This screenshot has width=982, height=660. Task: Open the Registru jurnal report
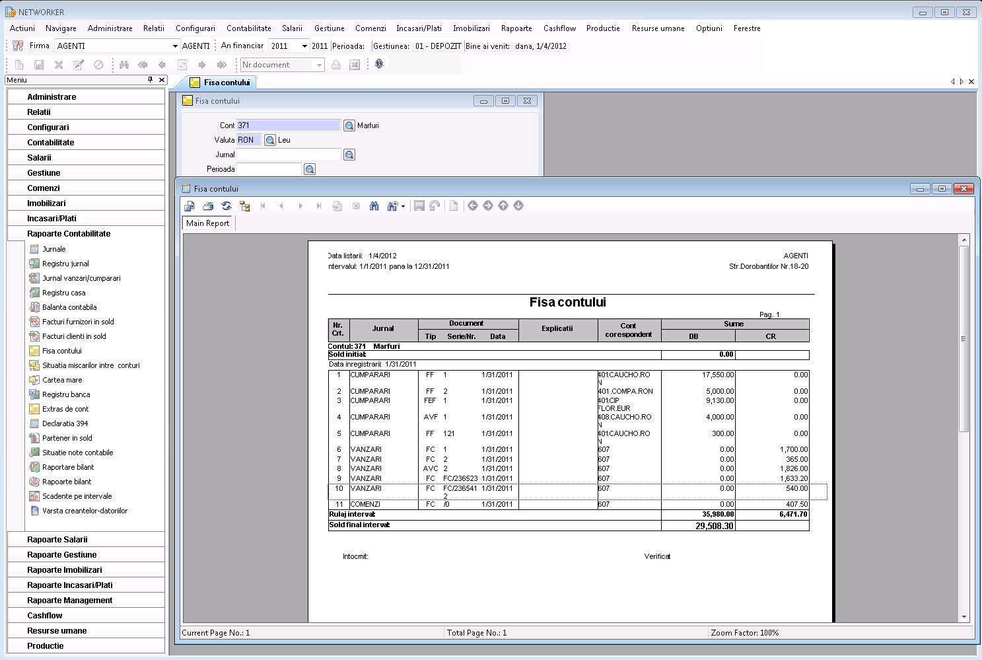66,264
